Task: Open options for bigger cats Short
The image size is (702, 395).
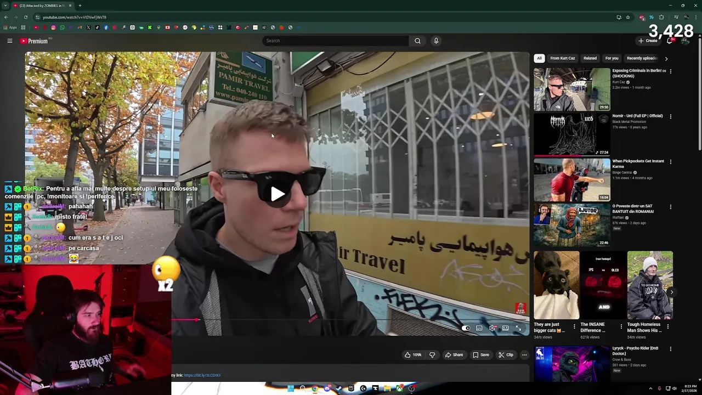Action: point(574,326)
